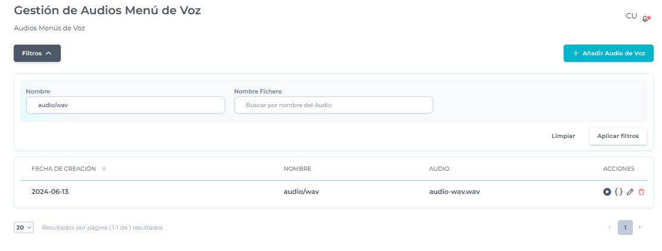This screenshot has width=662, height=251.
Task: Click Añadir Audio de Voz button
Action: (x=608, y=53)
